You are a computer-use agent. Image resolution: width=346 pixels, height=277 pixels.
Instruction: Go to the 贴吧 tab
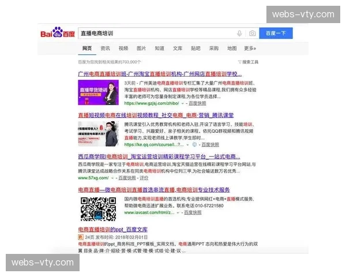[195, 48]
